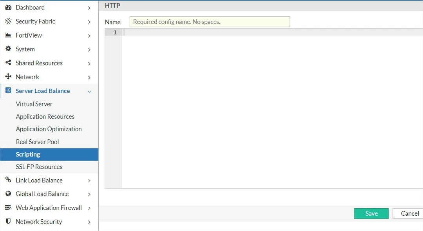This screenshot has width=423, height=231.
Task: Click the Server Load Balance icon
Action: (8, 90)
